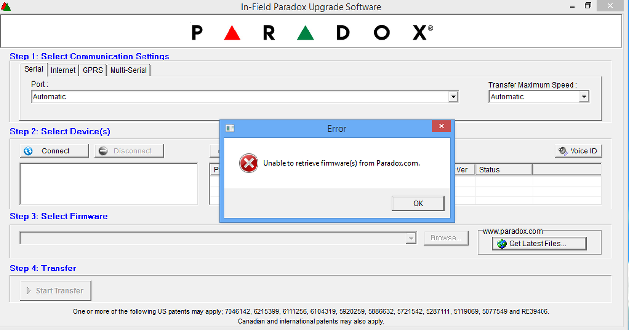Screen dimensions: 629x330
Task: Expand the Transfer Maximum Speed dropdown
Action: pyautogui.click(x=583, y=97)
